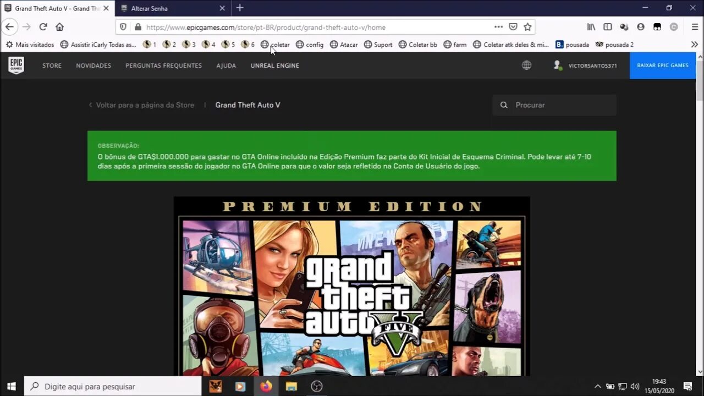Open a new browser tab
The width and height of the screenshot is (704, 396).
240,8
